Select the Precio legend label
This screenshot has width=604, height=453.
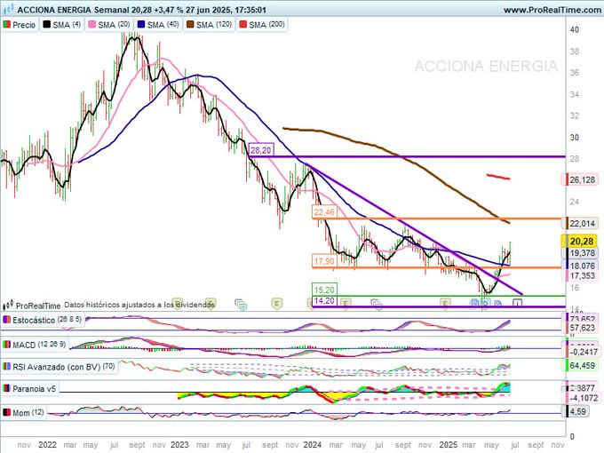click(x=24, y=25)
